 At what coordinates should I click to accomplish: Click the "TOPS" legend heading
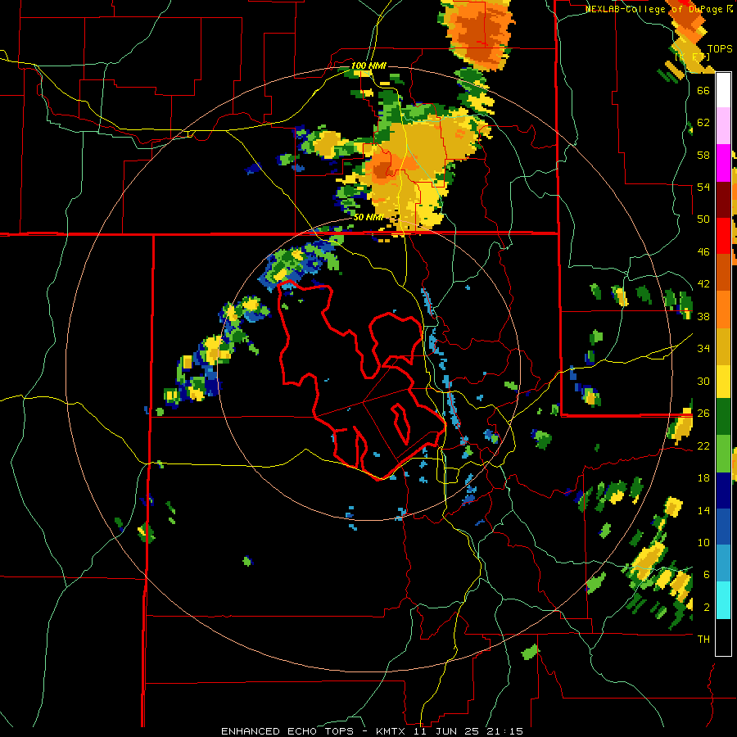[720, 49]
